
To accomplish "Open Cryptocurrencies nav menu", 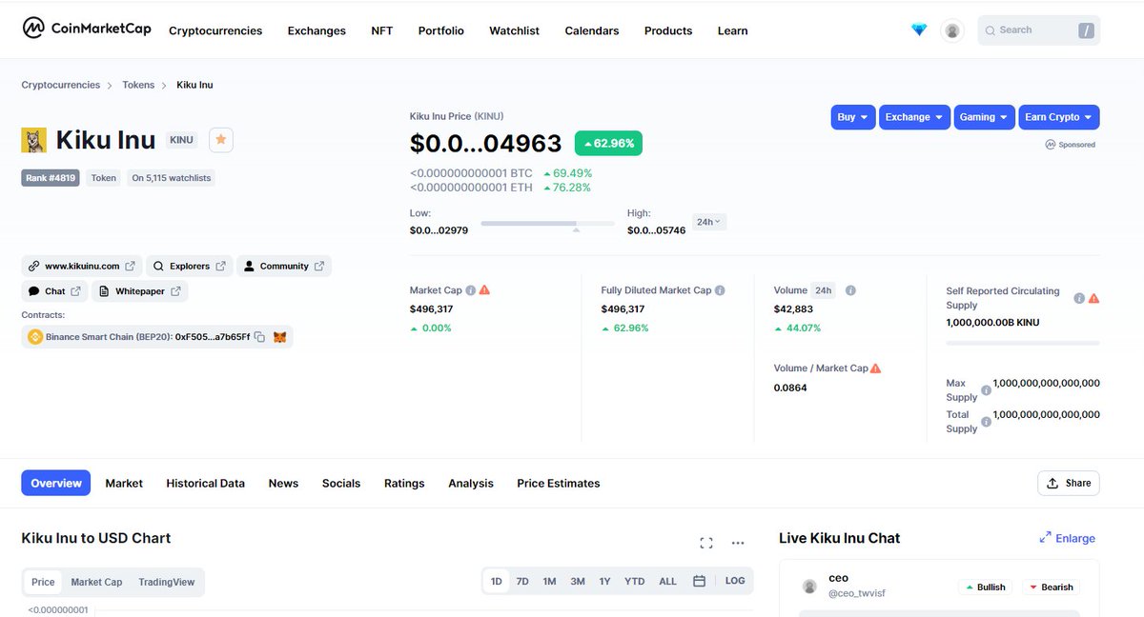I will coord(215,30).
